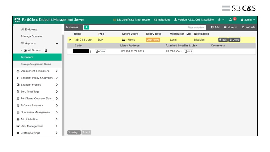The width and height of the screenshot is (270, 152).
Task: Click the FortiGuard Outbreak icon
Action: (x=18, y=99)
